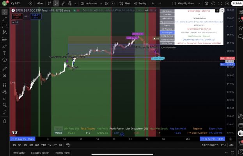Open the layout setup square icon
The image size is (243, 156).
tap(174, 4)
